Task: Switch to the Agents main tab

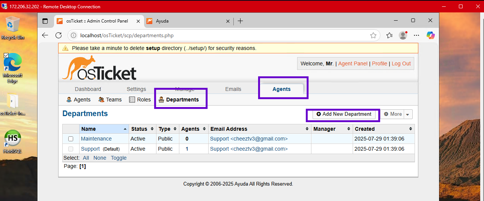Action: [281, 89]
